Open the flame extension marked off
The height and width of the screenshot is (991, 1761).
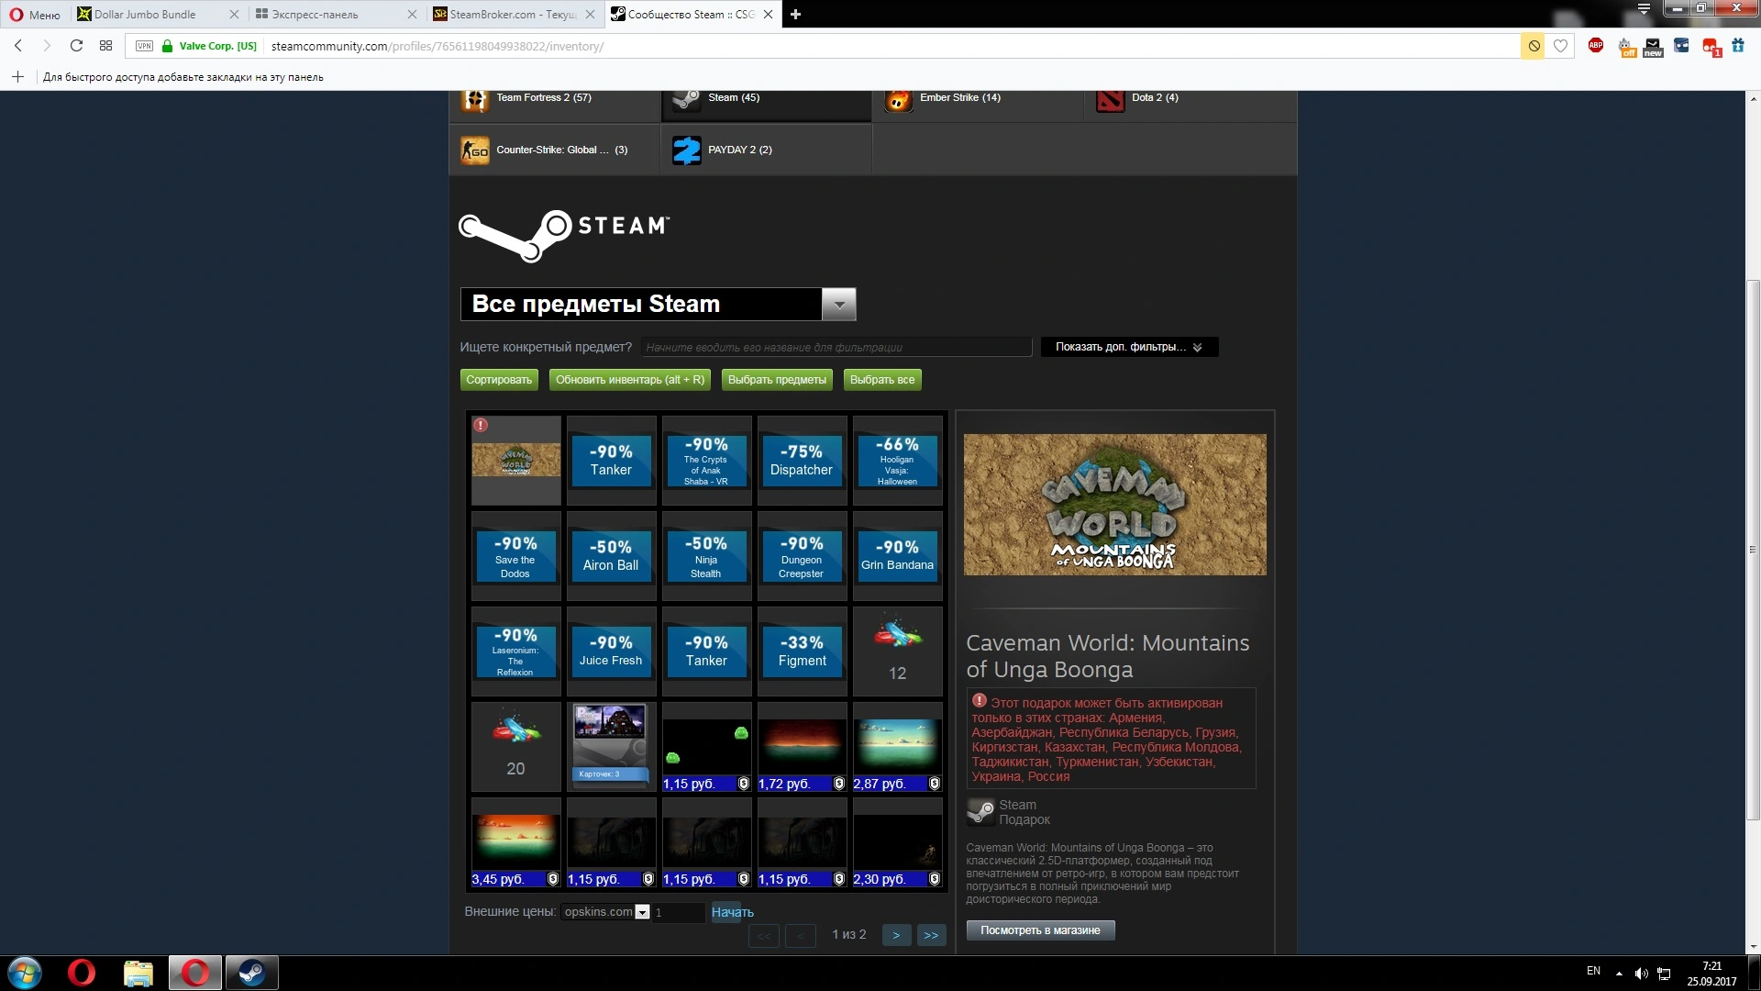point(1626,47)
